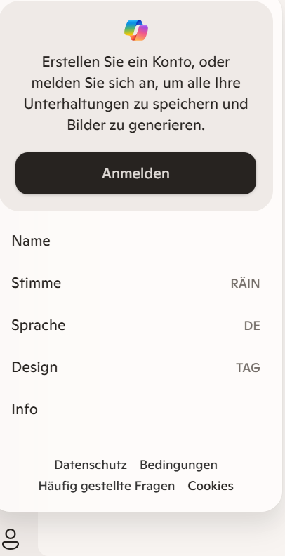Toggle the TAG day theme value
This screenshot has width=285, height=556.
[x=248, y=368]
